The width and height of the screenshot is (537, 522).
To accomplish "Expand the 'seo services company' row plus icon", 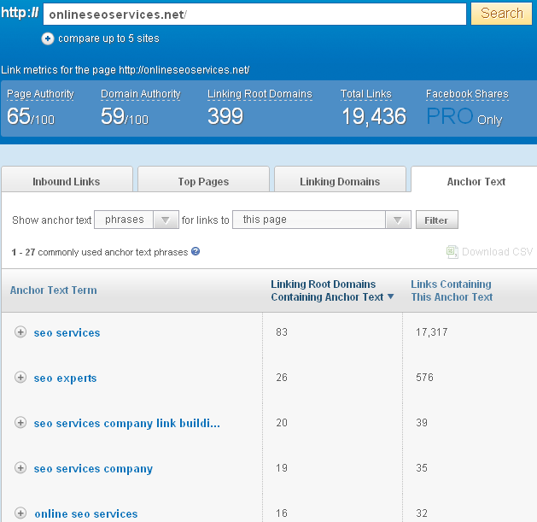I will point(20,468).
